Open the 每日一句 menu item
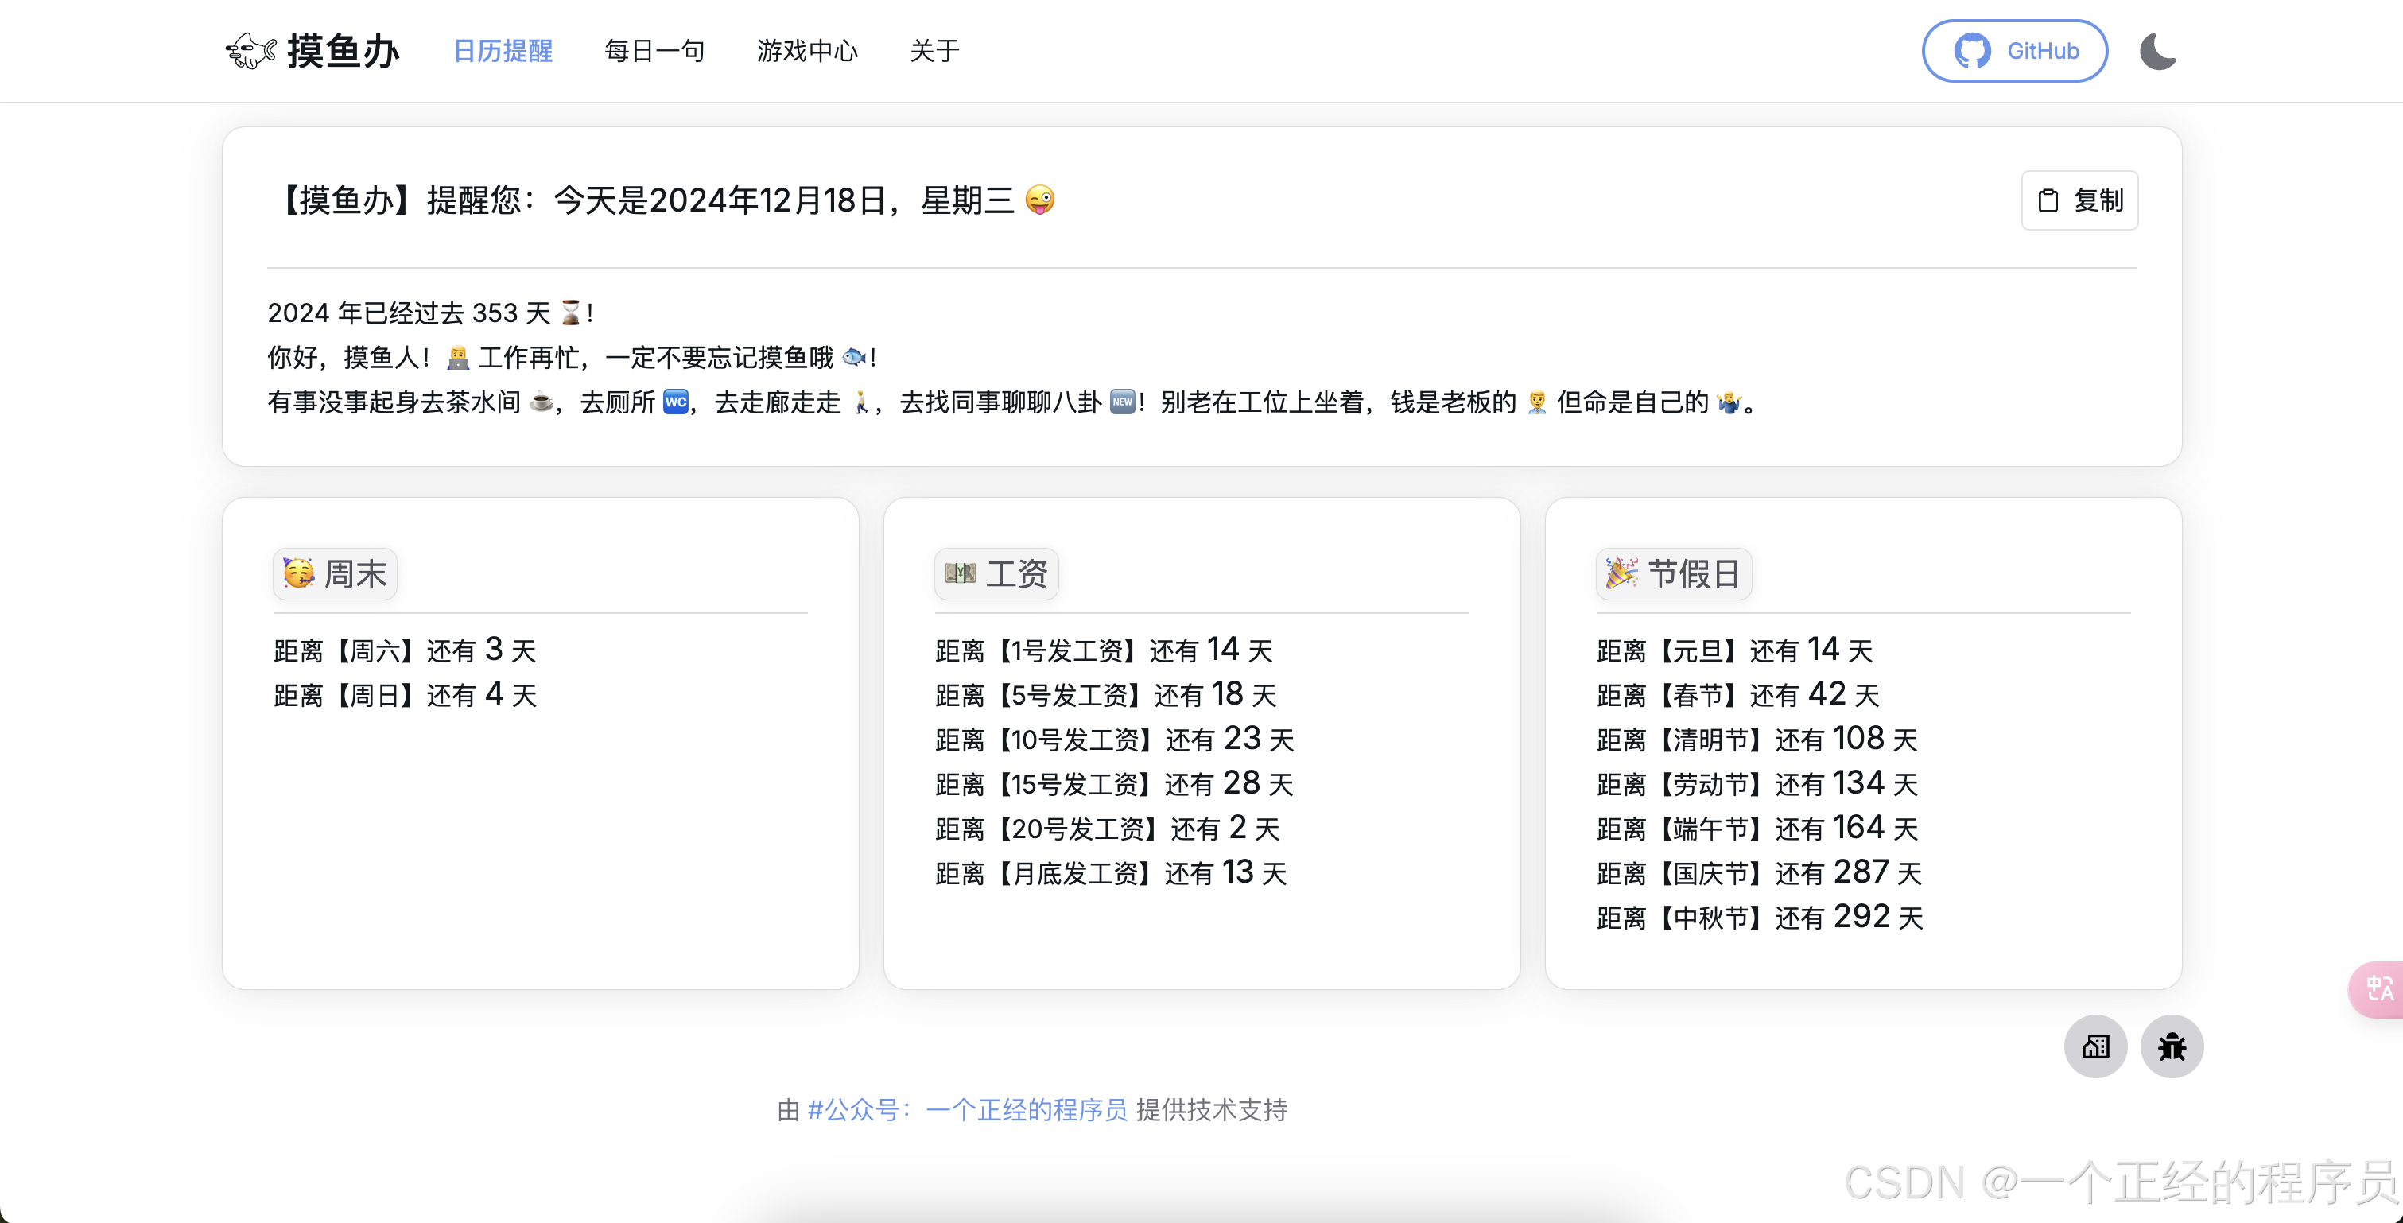The width and height of the screenshot is (2403, 1223). 654,52
